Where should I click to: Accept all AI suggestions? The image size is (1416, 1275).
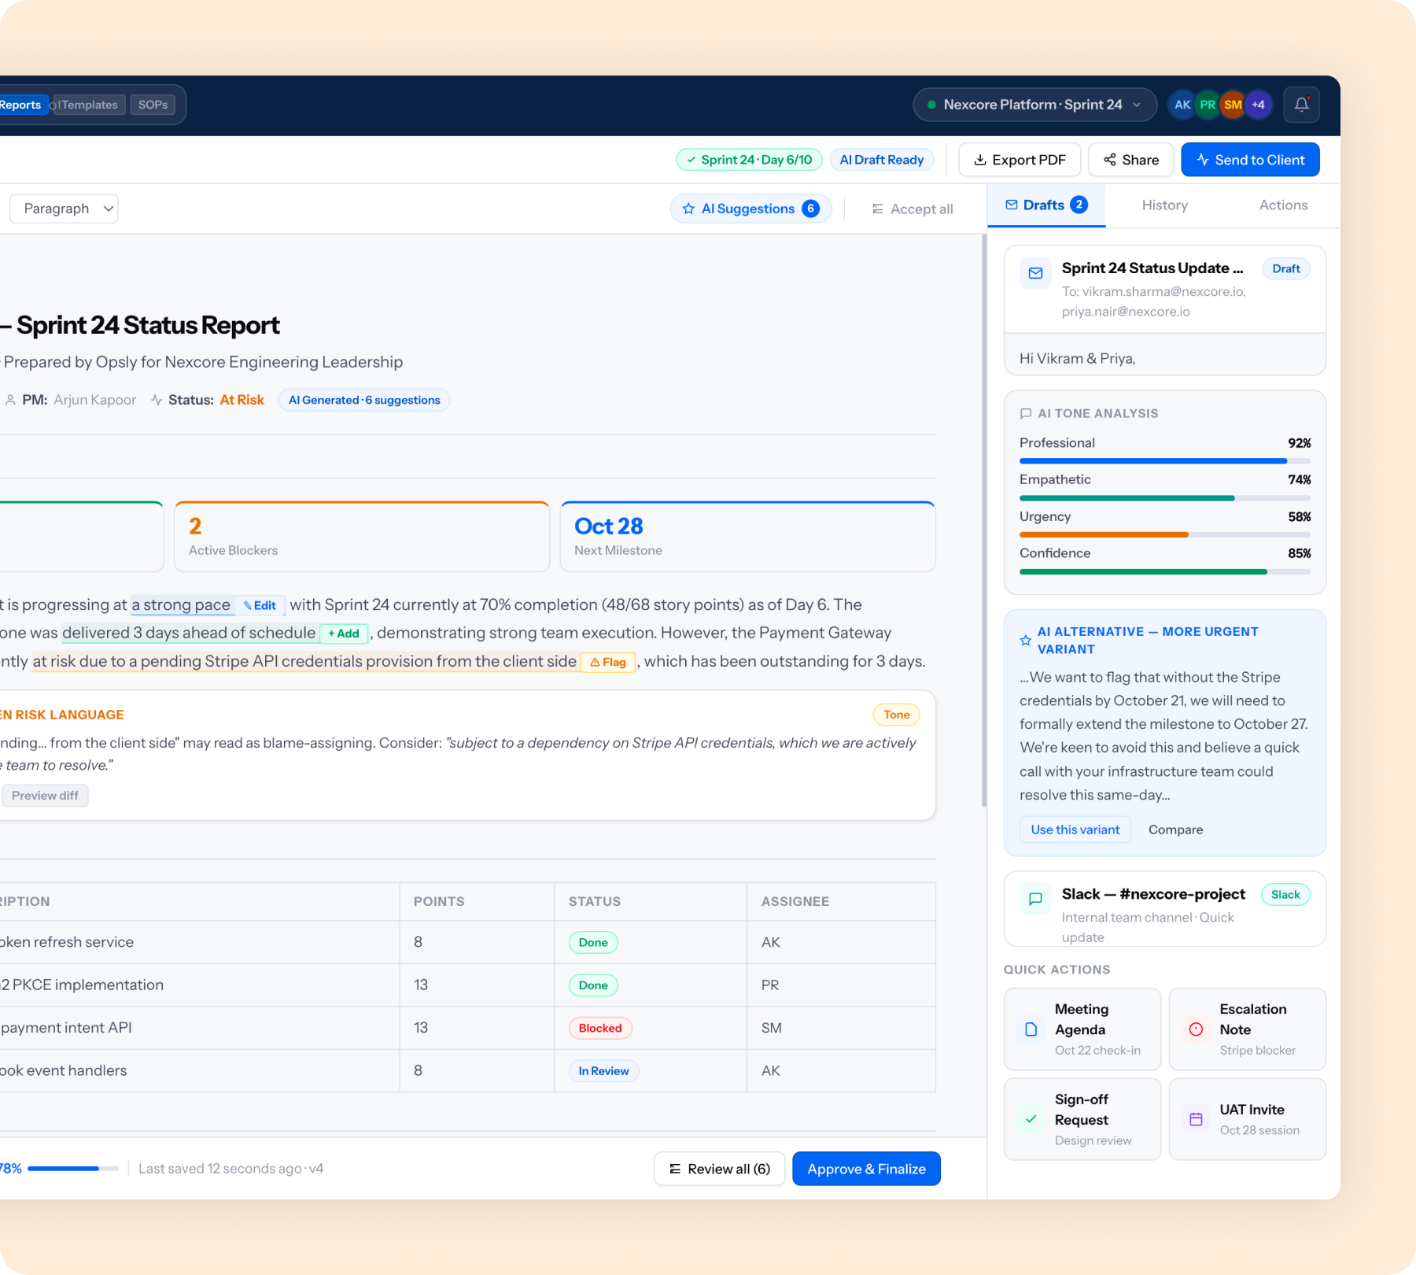coord(912,209)
